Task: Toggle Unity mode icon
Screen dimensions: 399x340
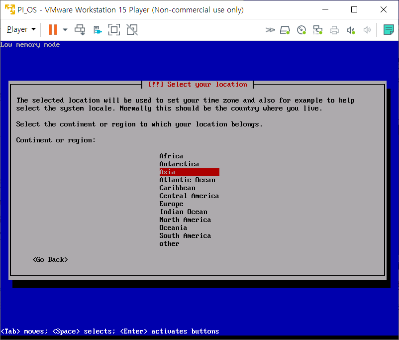Action: 132,30
